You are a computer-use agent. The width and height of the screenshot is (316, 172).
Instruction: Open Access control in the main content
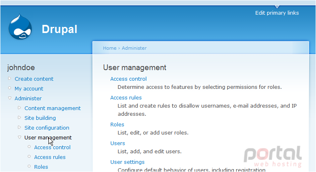click(128, 79)
